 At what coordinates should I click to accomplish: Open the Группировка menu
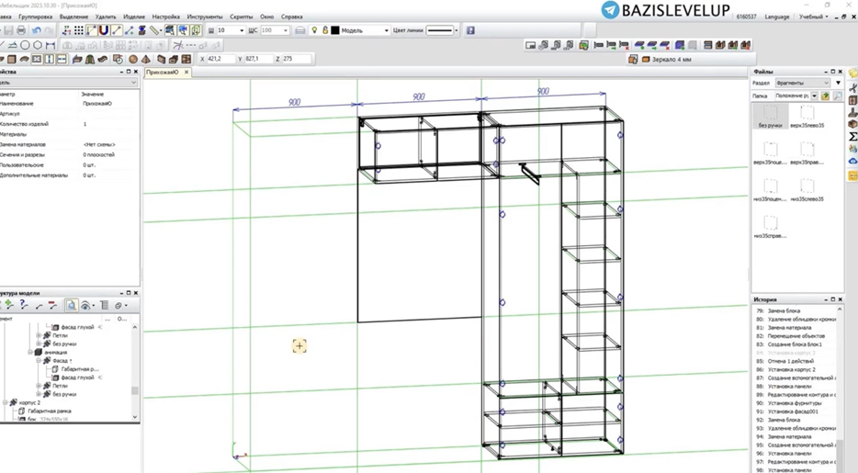click(36, 17)
